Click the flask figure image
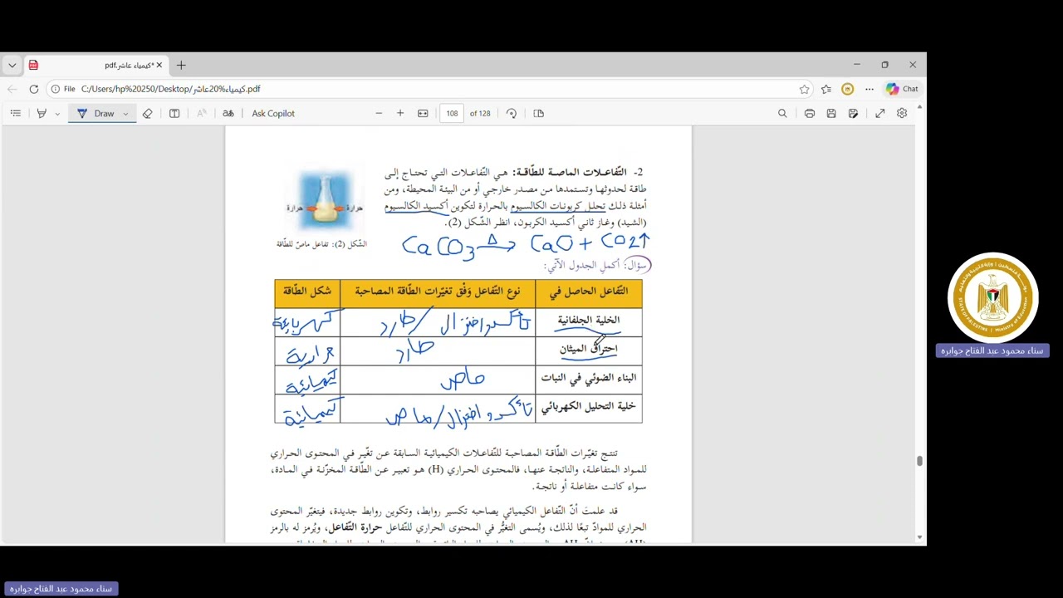 tap(326, 200)
